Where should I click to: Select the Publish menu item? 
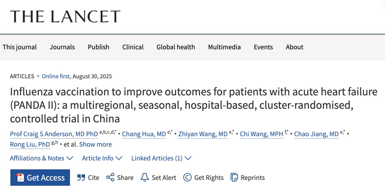tap(98, 47)
